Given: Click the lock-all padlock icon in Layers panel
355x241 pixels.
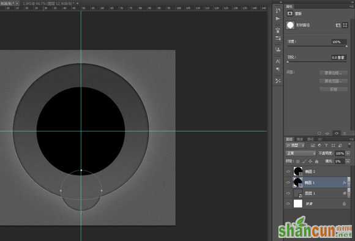Looking at the screenshot, I should point(316,161).
